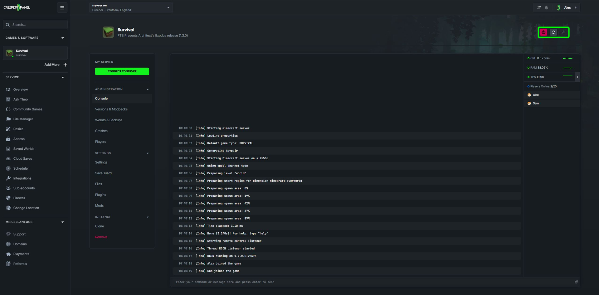Image resolution: width=599 pixels, height=295 pixels.
Task: Click the plus icon next to Add More
Action: coord(65,65)
